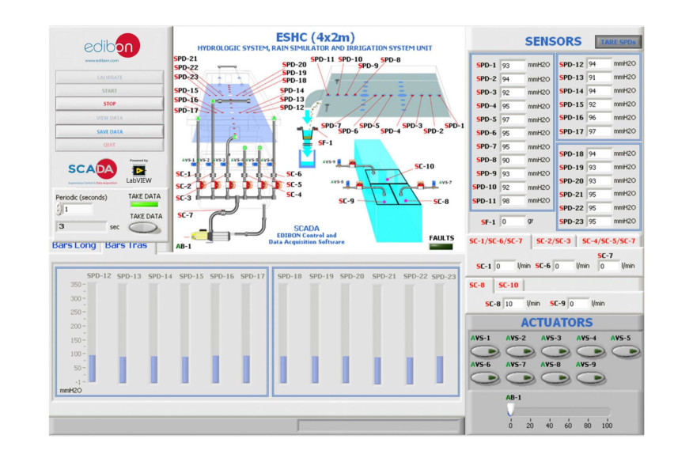This screenshot has width=693, height=462.
Task: Click the green TAKE DATA indicator
Action: tap(144, 204)
